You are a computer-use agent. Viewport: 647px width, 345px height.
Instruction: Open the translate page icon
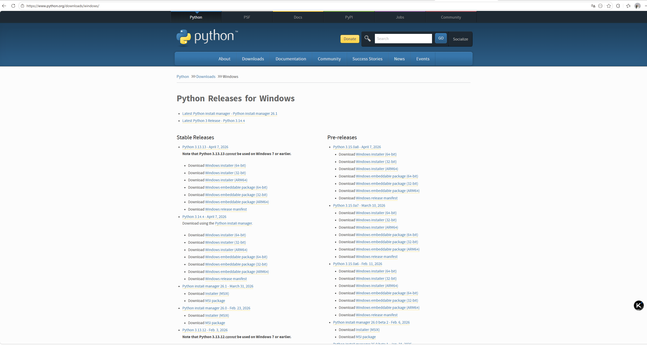coord(593,6)
